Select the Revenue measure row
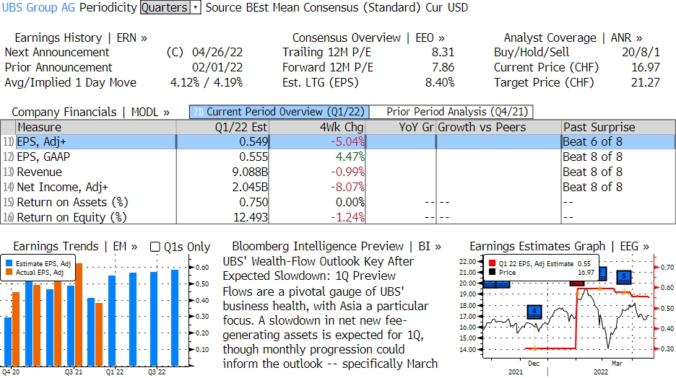The width and height of the screenshot is (676, 378). pyautogui.click(x=337, y=172)
